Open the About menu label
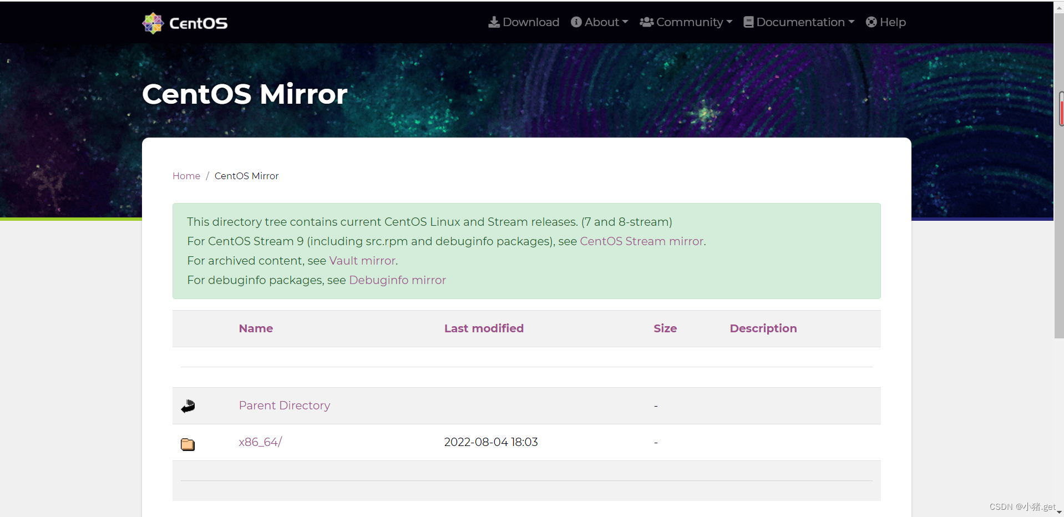1064x517 pixels. click(601, 22)
